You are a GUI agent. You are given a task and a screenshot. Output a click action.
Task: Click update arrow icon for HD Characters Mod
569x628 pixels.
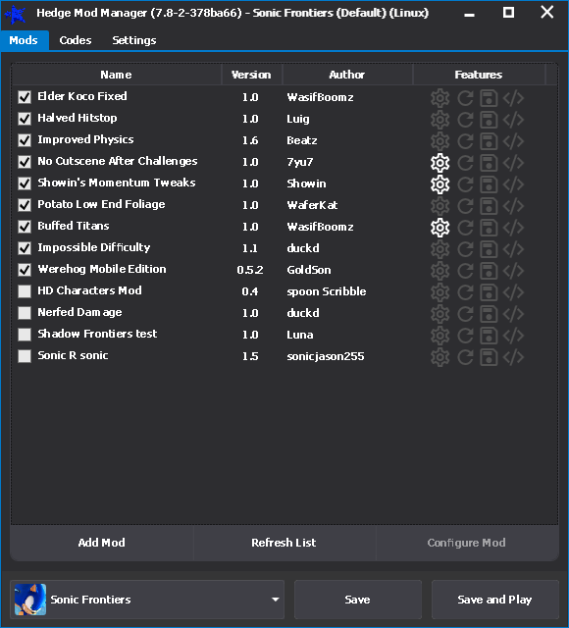[x=465, y=292]
